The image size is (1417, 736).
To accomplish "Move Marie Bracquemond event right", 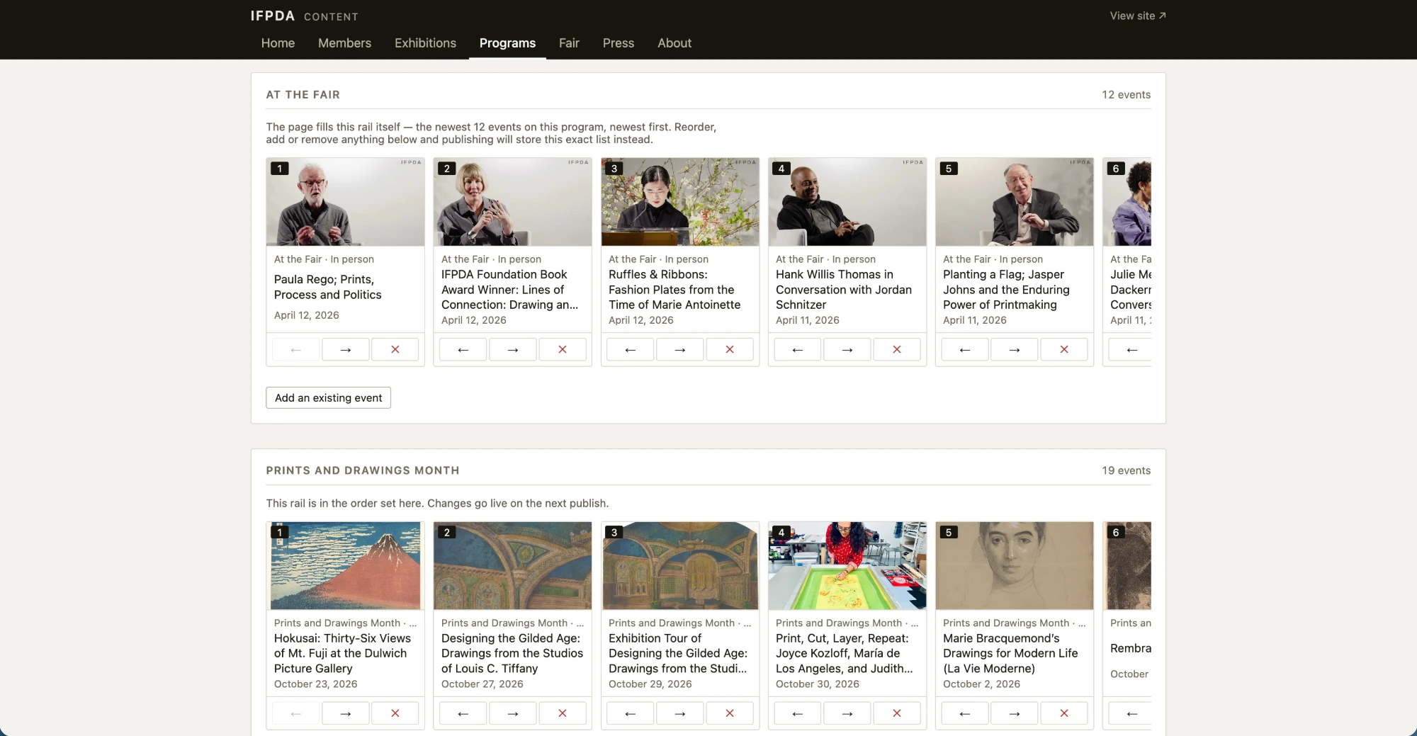I will tap(1015, 713).
